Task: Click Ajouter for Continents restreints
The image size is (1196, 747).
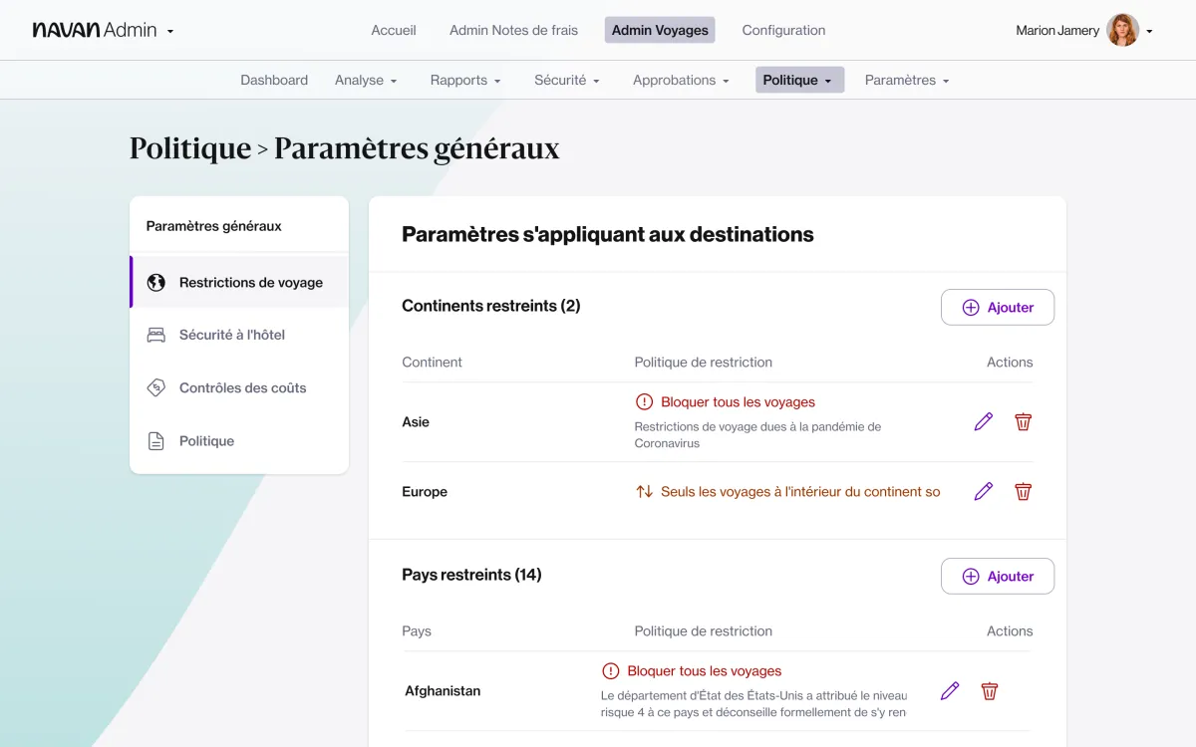Action: tap(997, 307)
